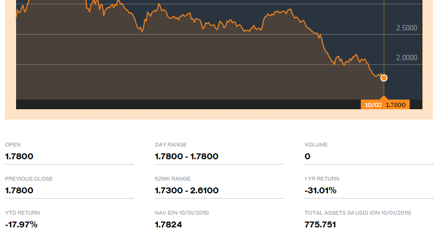Click the DAY RANGE label
Screen dimensions: 439x229
(171, 144)
